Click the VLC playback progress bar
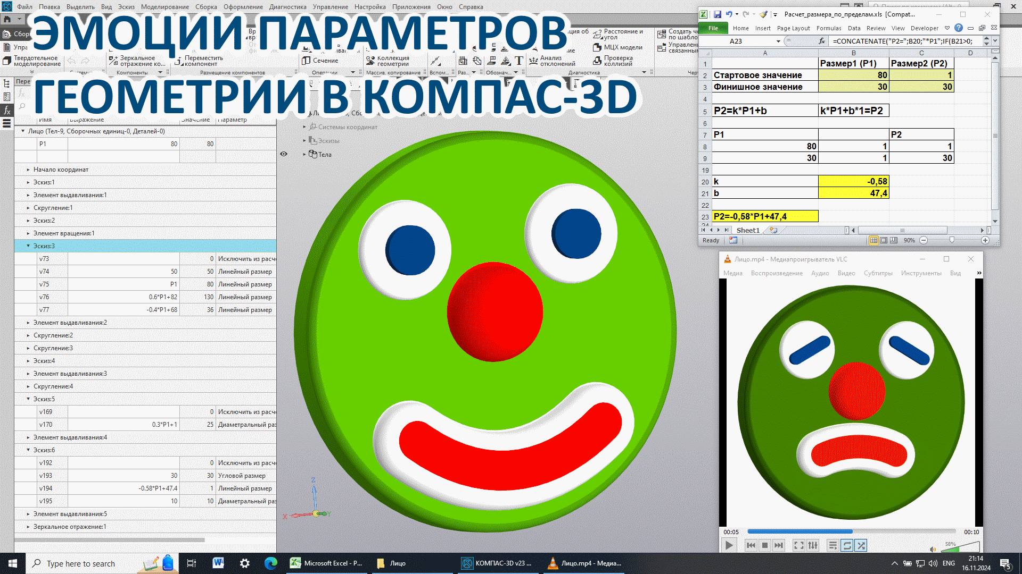Viewport: 1022px width, 574px height. (852, 531)
